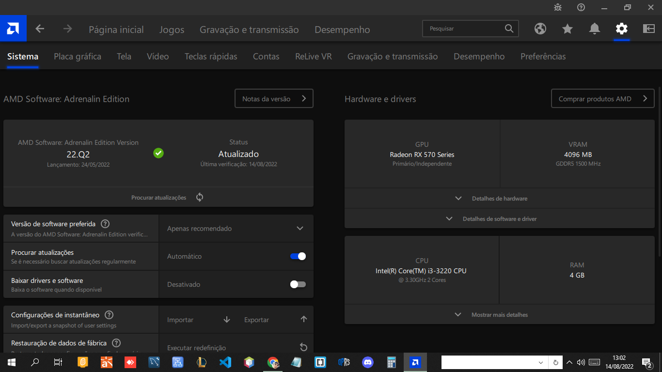
Task: Open Chrome from the taskbar
Action: pos(273,362)
